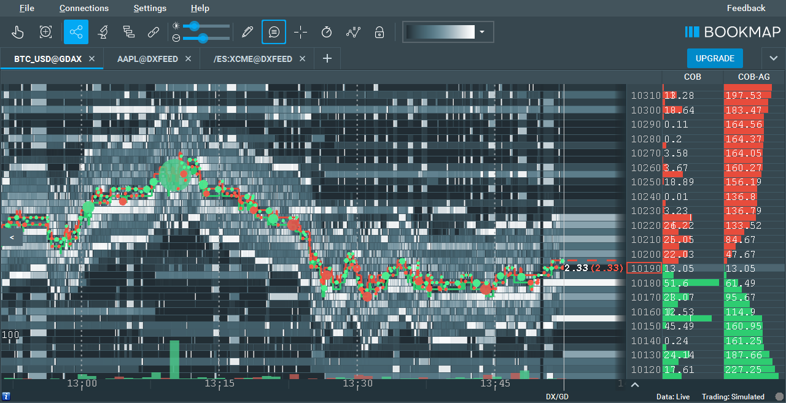Open the Settings menu
The image size is (786, 403).
pyautogui.click(x=150, y=8)
